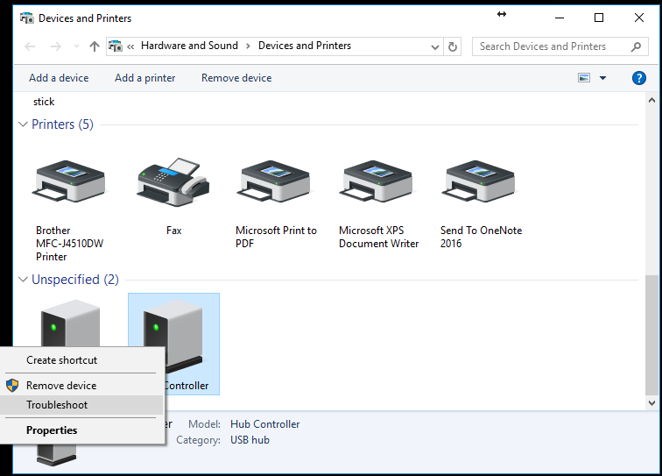The height and width of the screenshot is (476, 662).
Task: Open Help with the blue question mark
Action: pyautogui.click(x=638, y=78)
